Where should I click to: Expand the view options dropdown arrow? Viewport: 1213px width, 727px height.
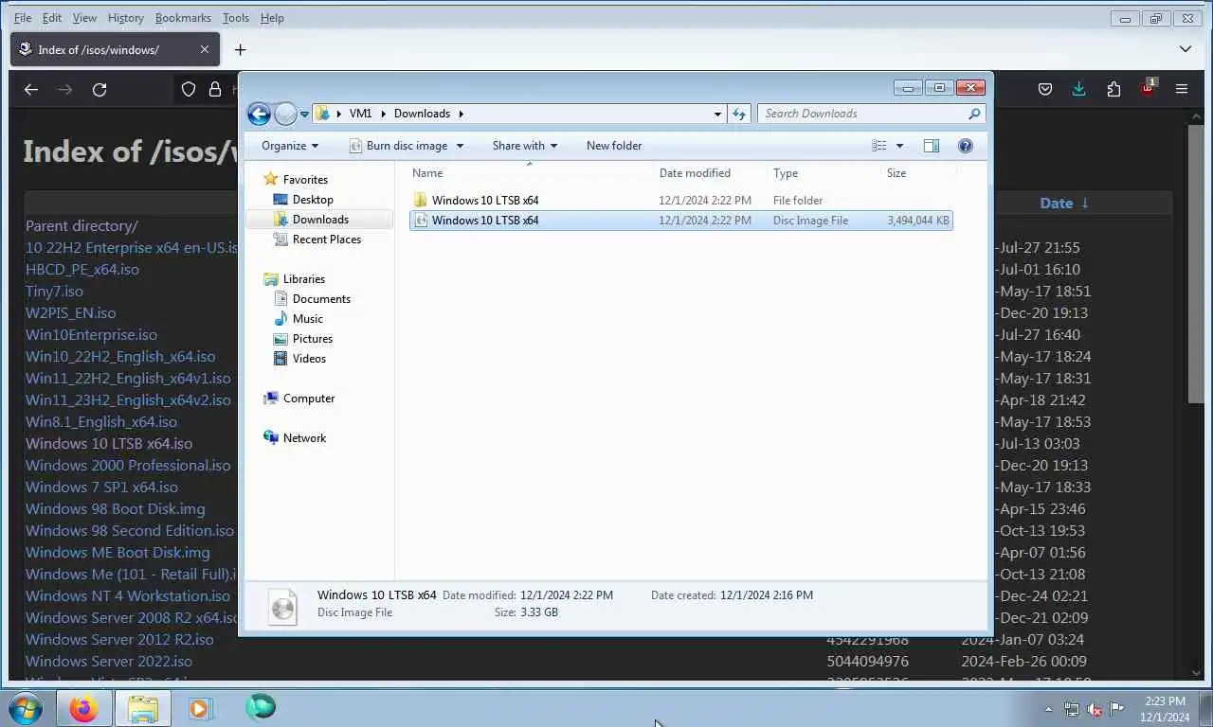pos(899,146)
